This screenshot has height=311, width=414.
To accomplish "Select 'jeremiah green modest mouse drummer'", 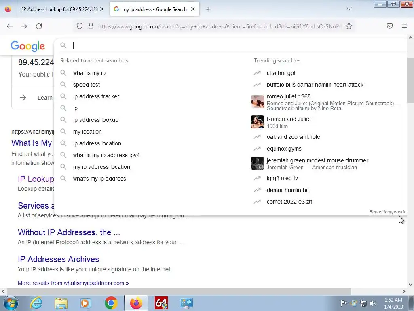I will click(317, 160).
